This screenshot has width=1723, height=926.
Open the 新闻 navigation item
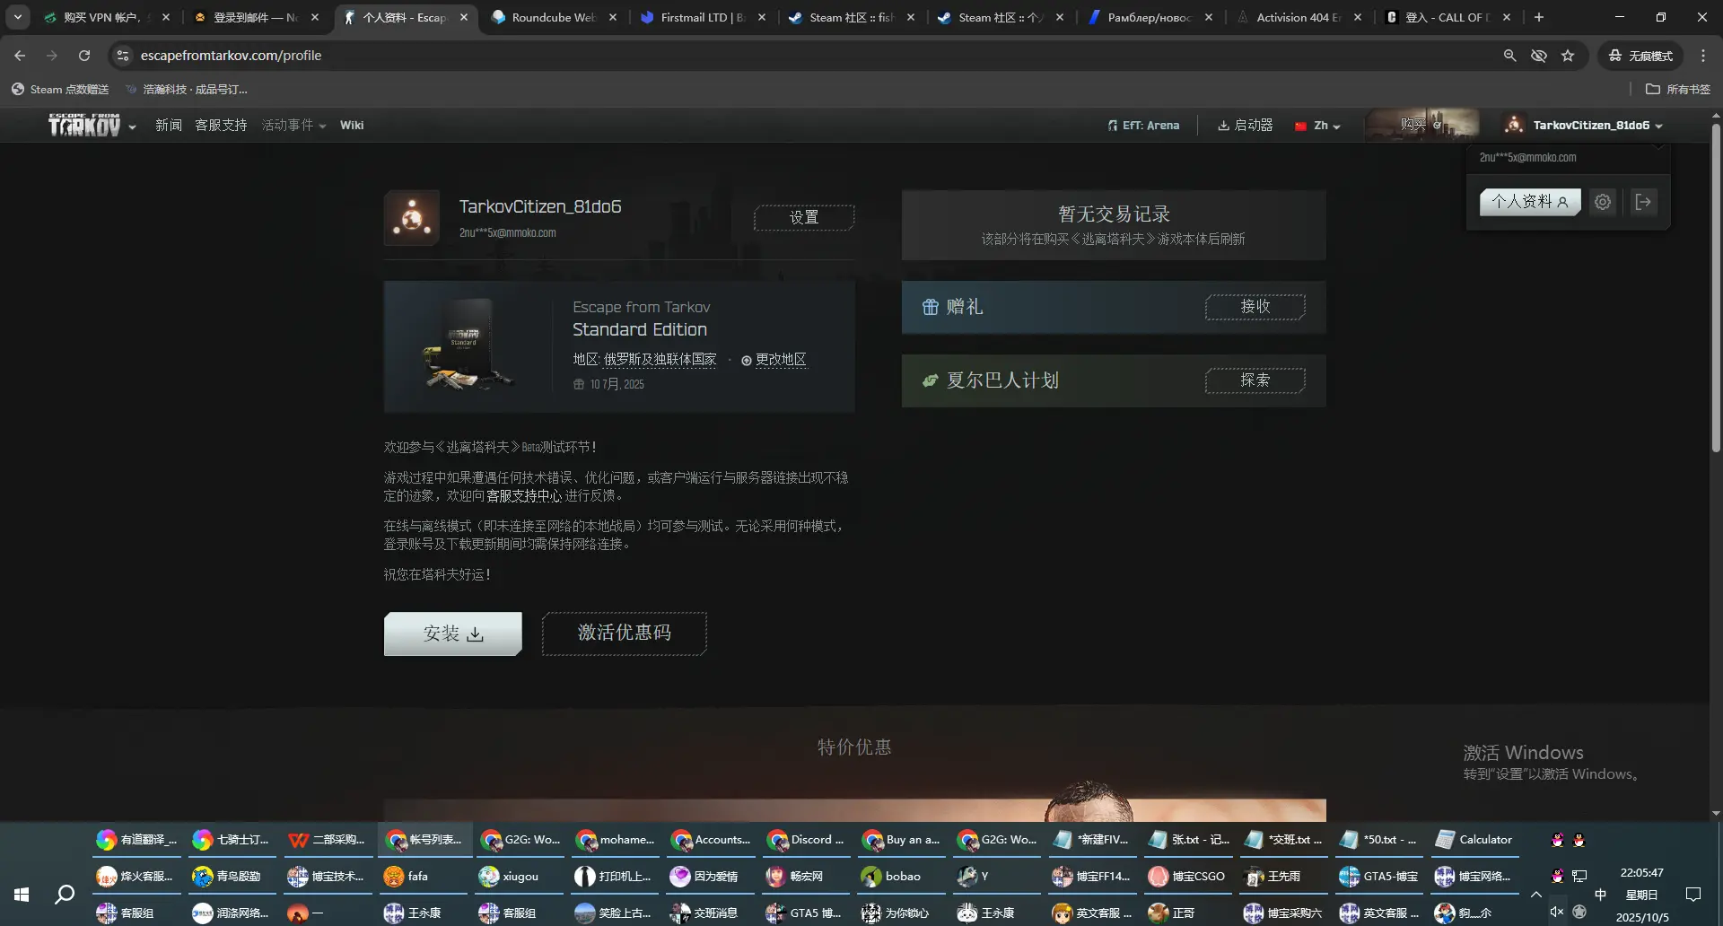169,126
